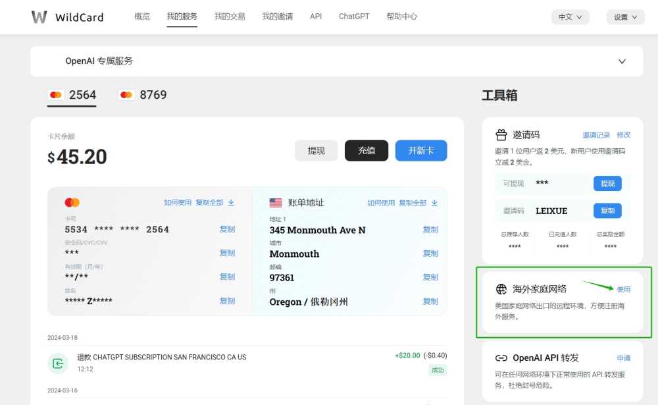This screenshot has height=405, width=658.
Task: Click the globe icon beside 海外家庭网络
Action: tap(501, 288)
